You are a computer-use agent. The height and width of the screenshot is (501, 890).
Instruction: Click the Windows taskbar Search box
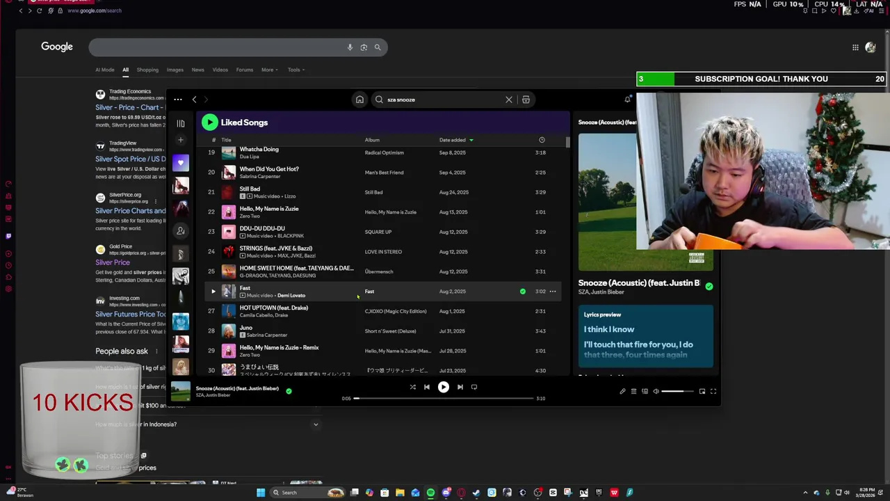pos(307,493)
